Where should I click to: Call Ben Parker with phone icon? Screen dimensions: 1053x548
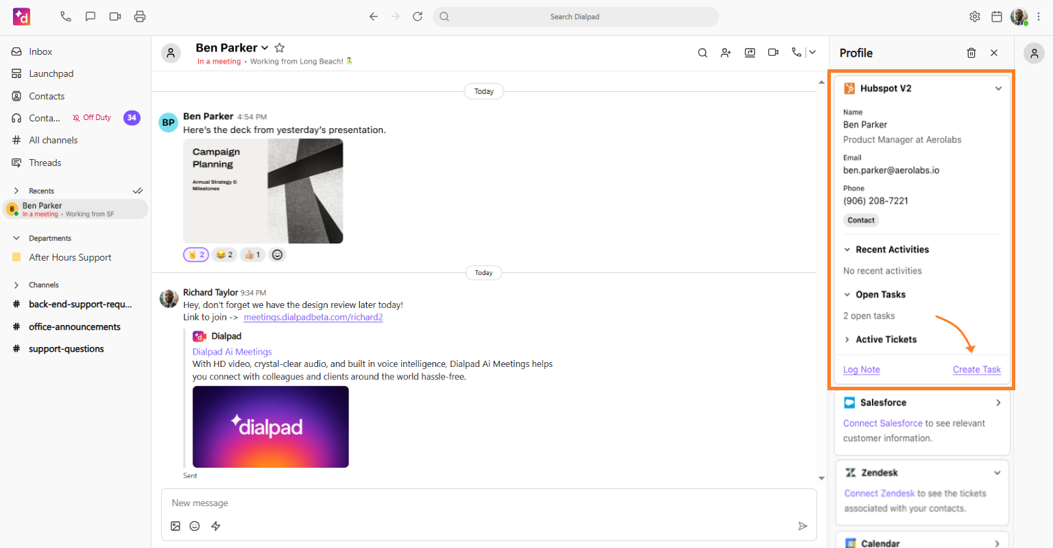point(796,52)
